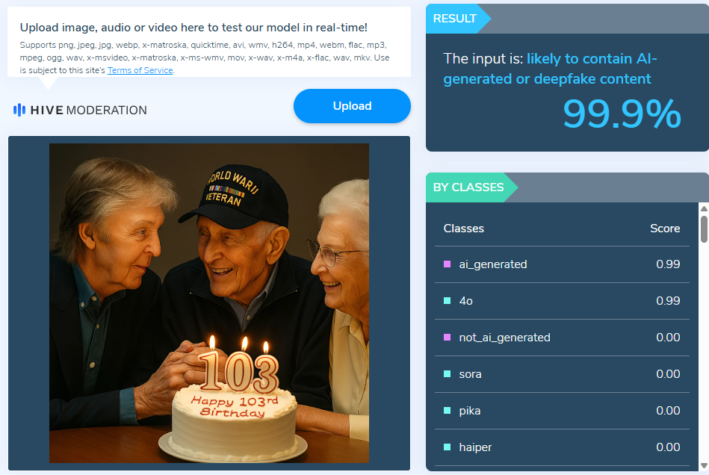
Task: Select the BY CLASSES tab header
Action: [x=468, y=187]
